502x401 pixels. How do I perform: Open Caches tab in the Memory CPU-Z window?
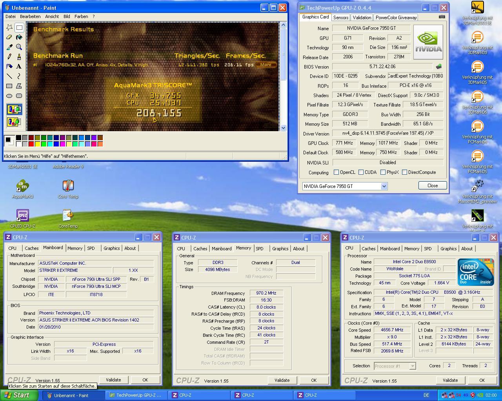tap(200, 249)
